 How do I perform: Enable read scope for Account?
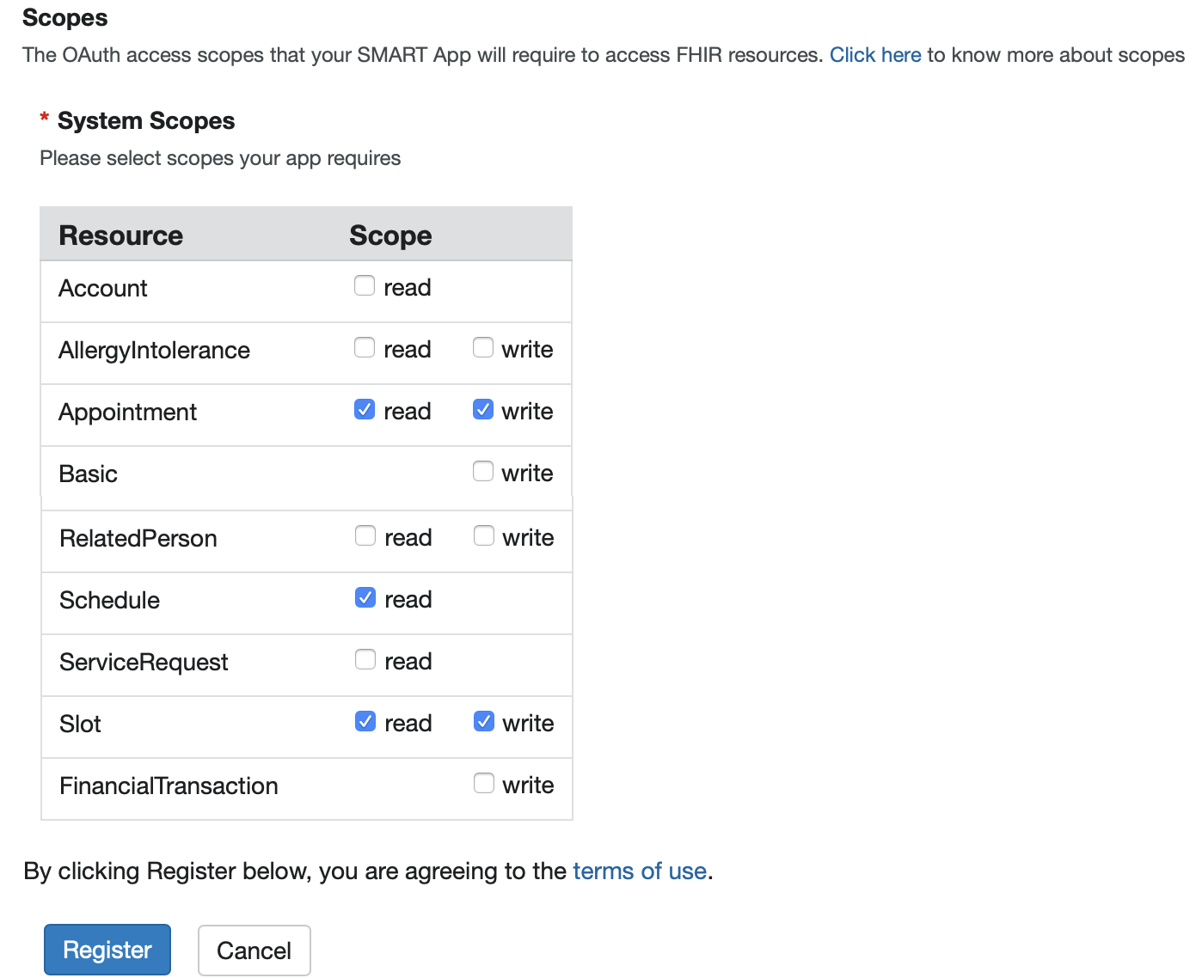(x=365, y=286)
